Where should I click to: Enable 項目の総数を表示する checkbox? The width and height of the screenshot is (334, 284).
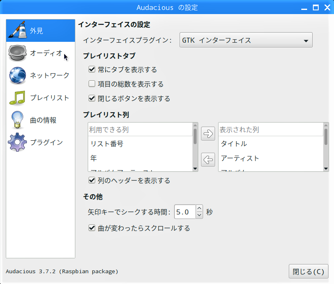pos(92,84)
